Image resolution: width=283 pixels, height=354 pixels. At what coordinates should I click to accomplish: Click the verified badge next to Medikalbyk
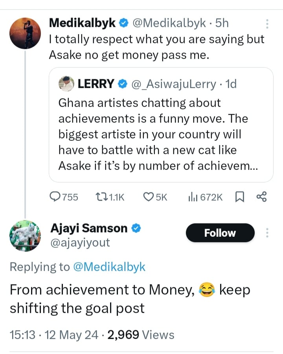[x=123, y=23]
